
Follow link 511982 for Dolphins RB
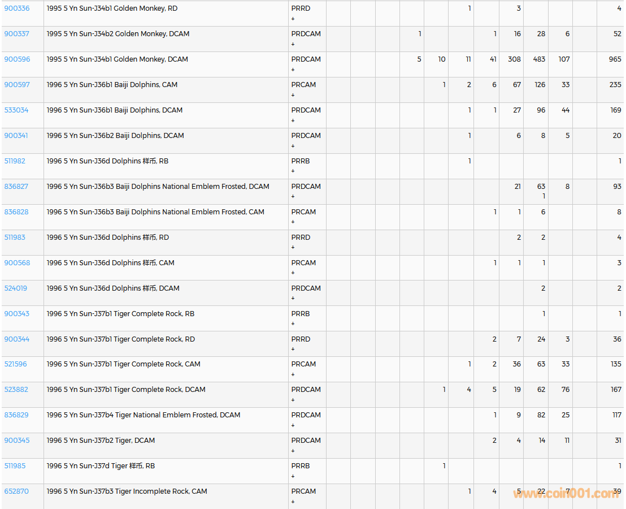15,161
